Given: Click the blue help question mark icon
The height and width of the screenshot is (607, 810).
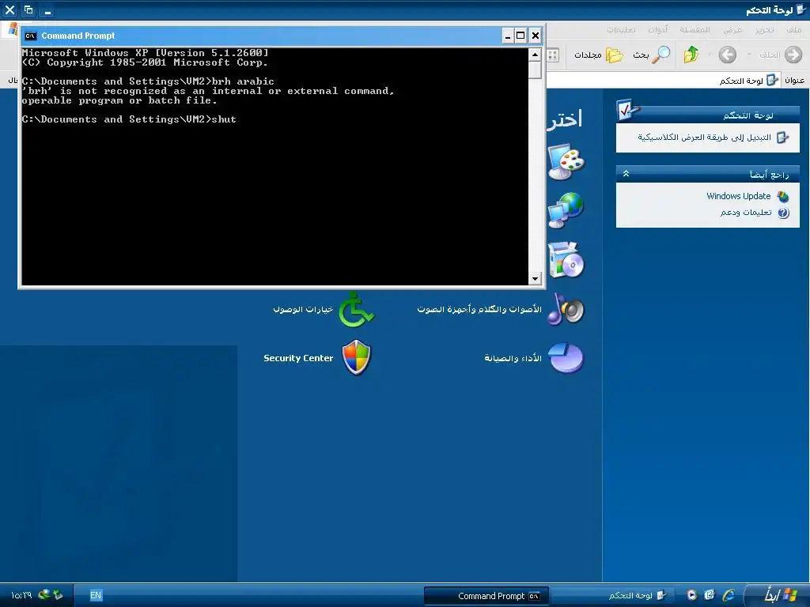Looking at the screenshot, I should pyautogui.click(x=783, y=213).
